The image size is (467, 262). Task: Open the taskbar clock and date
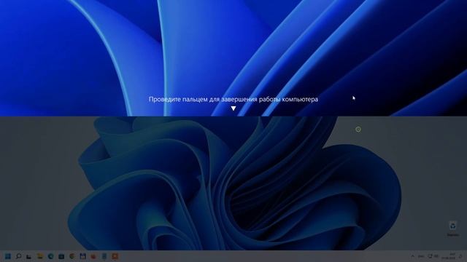(x=449, y=256)
